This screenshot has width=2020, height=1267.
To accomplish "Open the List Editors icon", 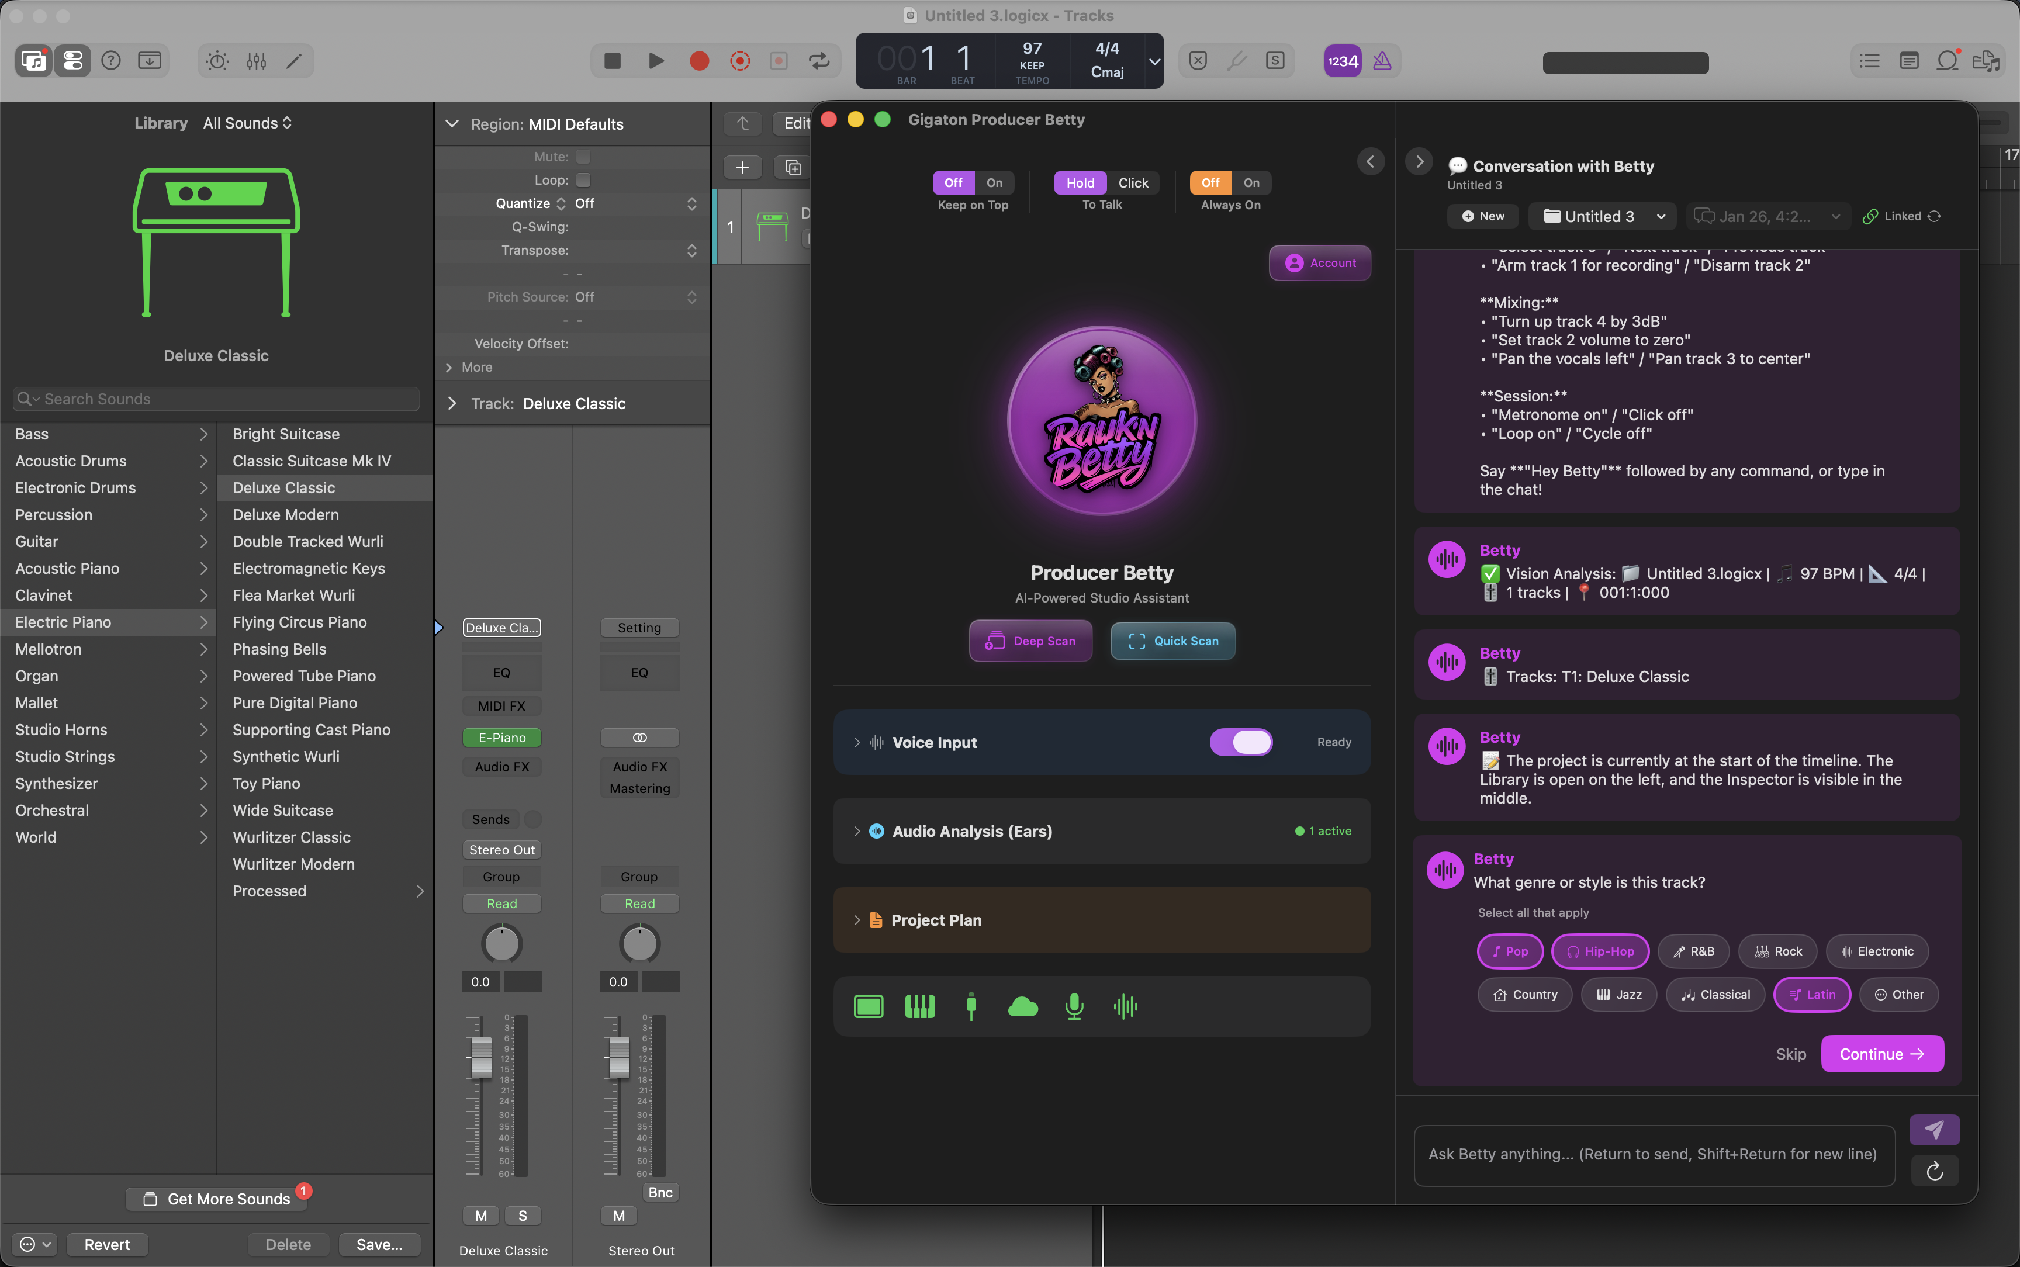I will coord(1869,60).
